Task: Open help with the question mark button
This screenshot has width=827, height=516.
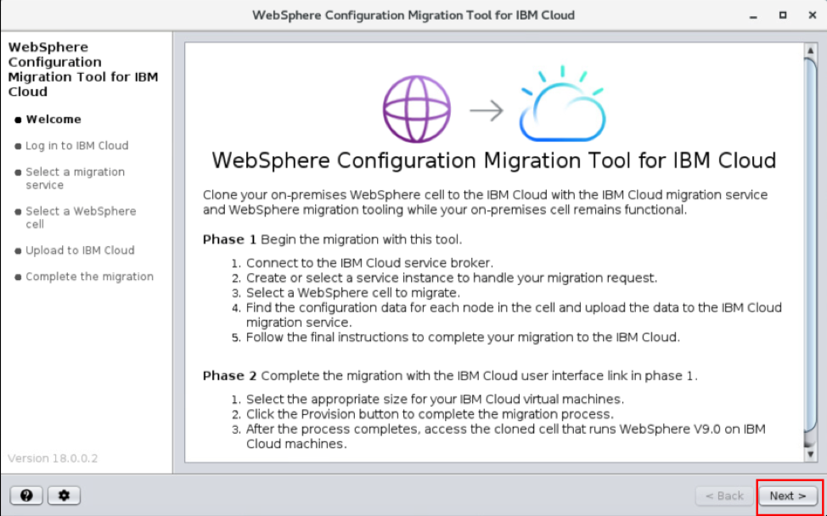Action: coord(26,496)
